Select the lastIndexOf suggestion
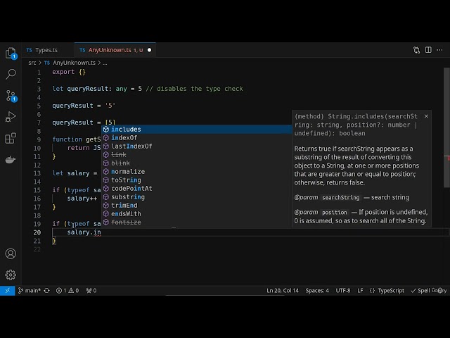Screen dimensions: 450x338 tap(197, 146)
